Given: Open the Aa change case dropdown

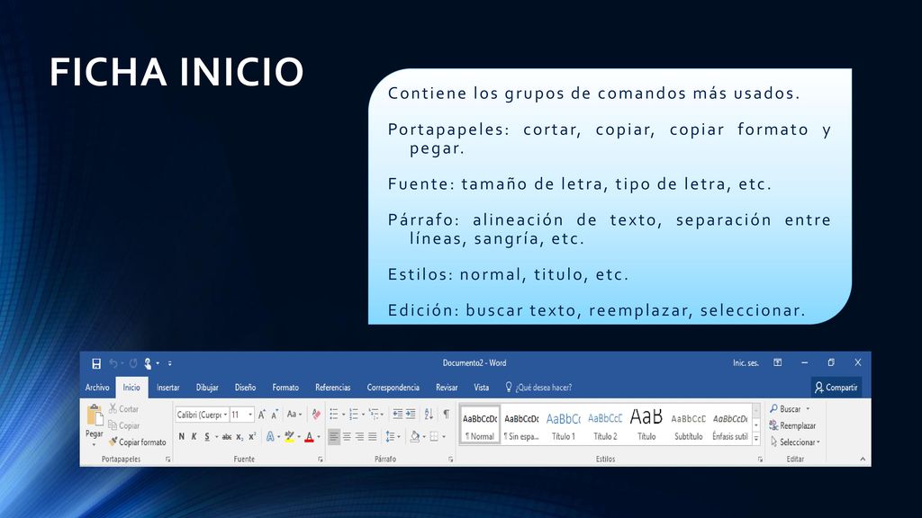Looking at the screenshot, I should (x=294, y=414).
